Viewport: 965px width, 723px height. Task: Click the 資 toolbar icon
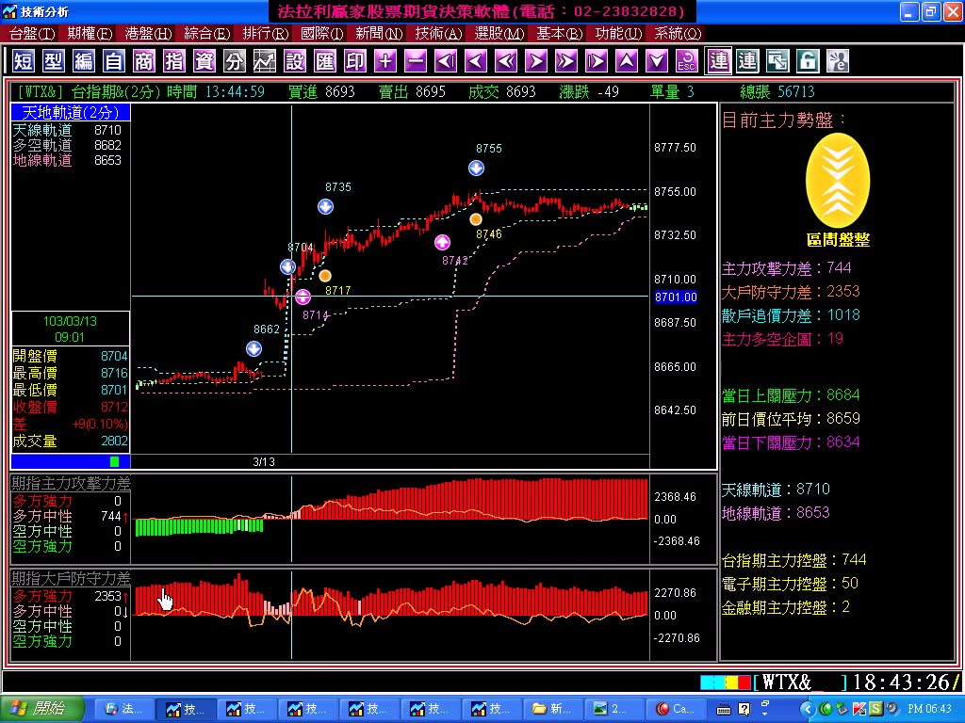204,61
